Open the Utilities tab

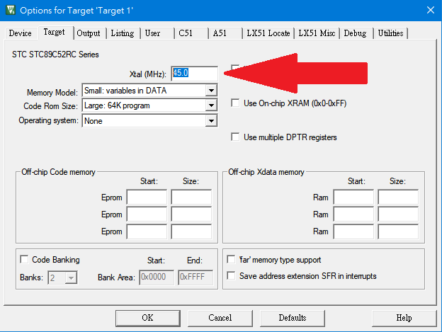390,33
